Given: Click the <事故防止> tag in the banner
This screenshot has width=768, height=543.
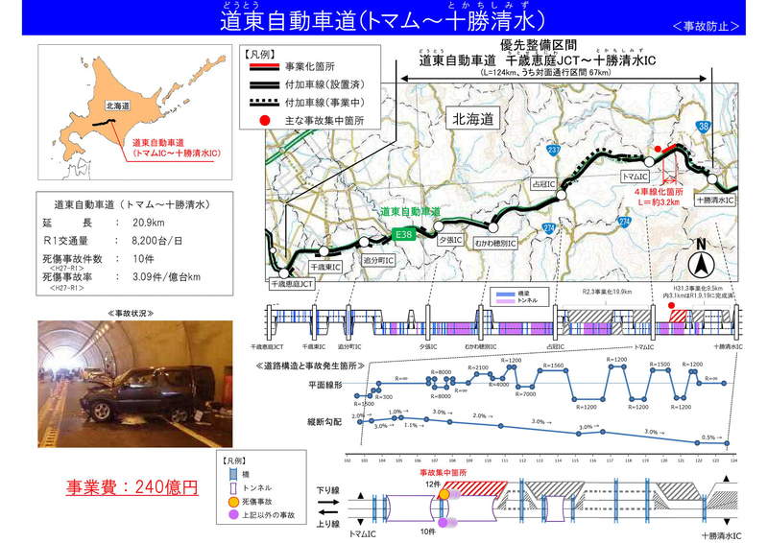Looking at the screenshot, I should pos(706,27).
